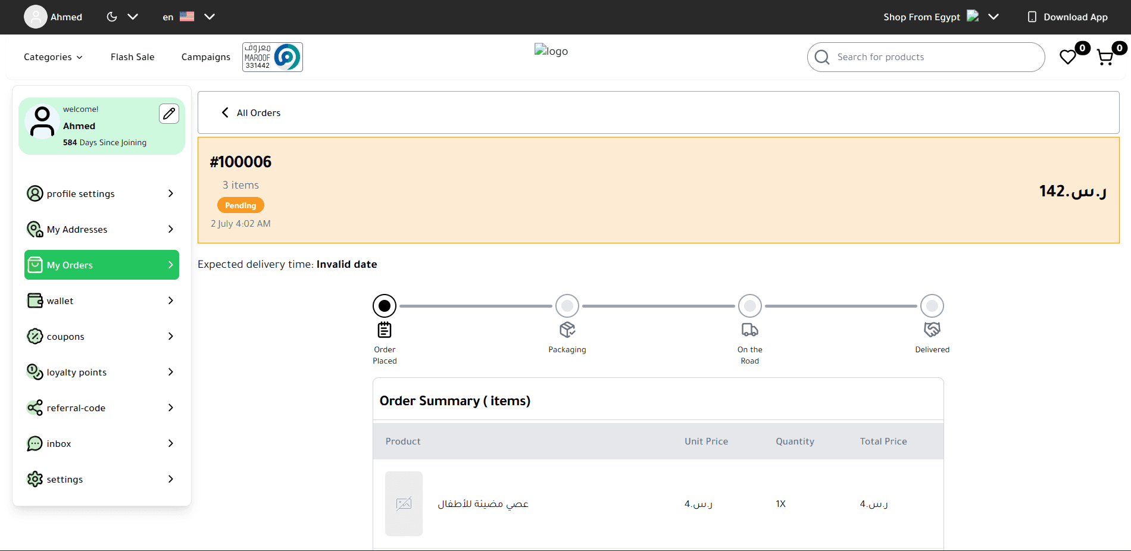Click the Download App link
The image size is (1131, 551).
tap(1068, 17)
